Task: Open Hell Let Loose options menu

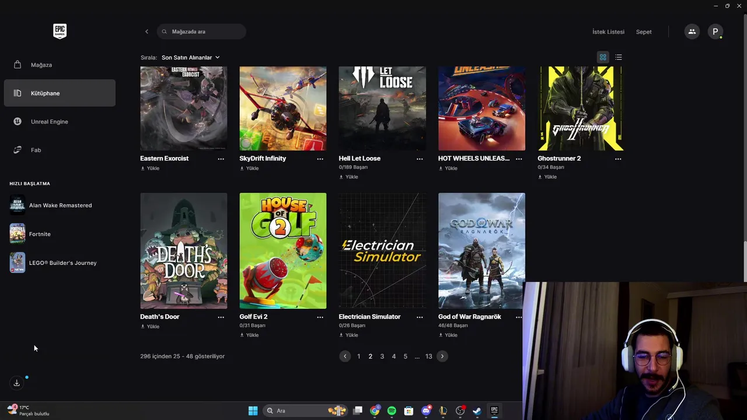Action: click(420, 159)
